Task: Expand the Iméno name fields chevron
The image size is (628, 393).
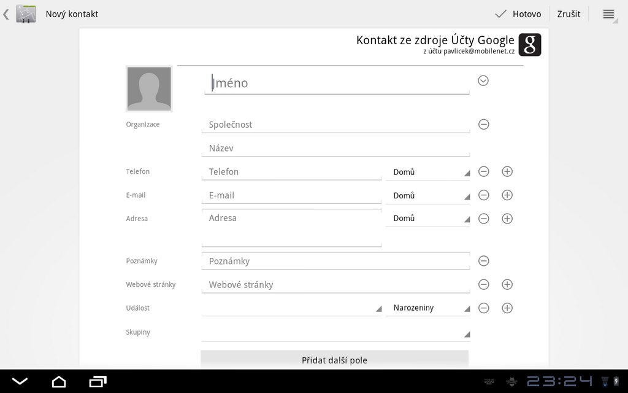Action: pyautogui.click(x=483, y=80)
